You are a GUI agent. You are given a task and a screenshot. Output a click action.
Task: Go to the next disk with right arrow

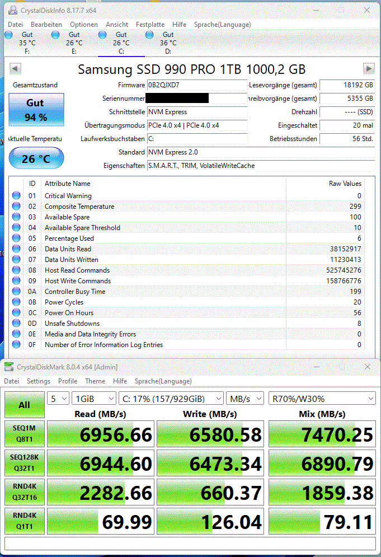tap(369, 68)
